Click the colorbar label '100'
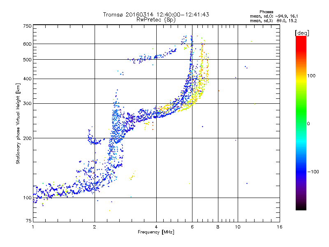The image size is (329, 247). [311, 76]
